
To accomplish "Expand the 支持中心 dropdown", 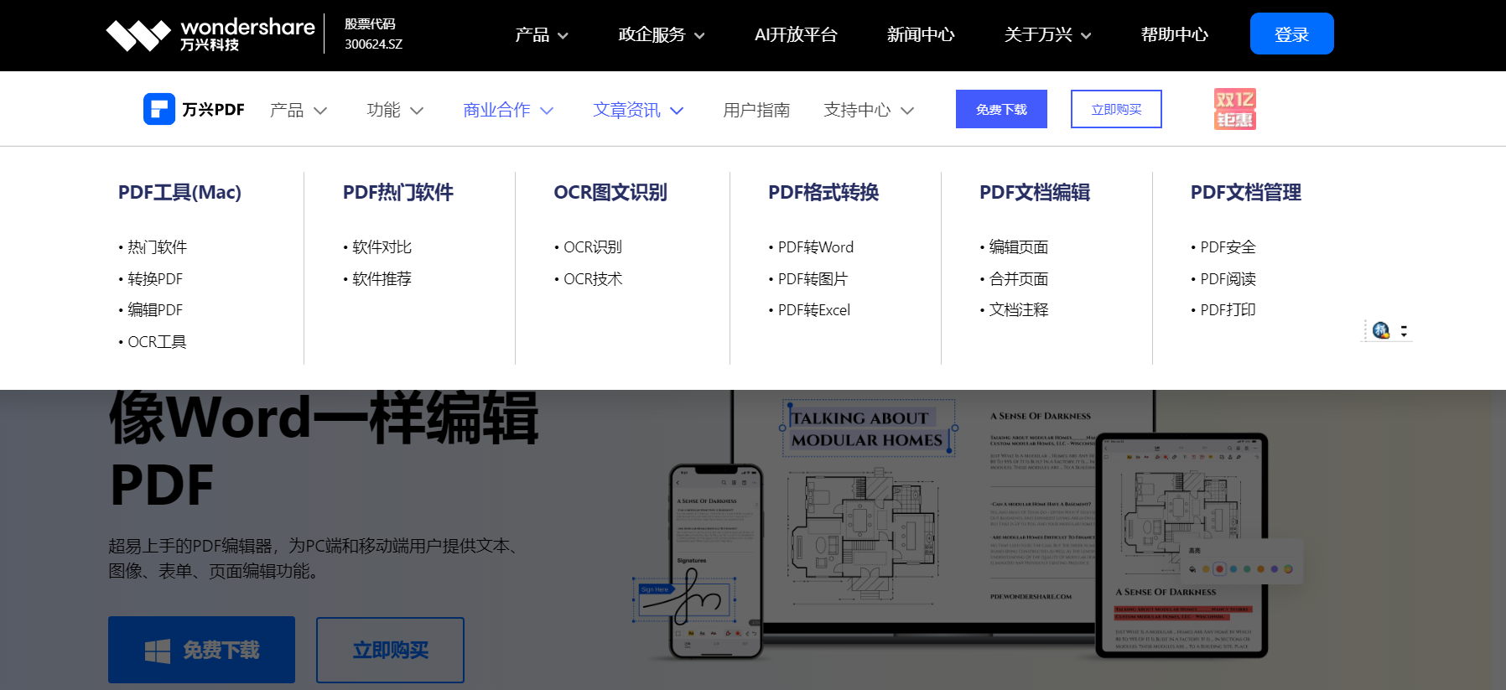I will click(x=869, y=110).
